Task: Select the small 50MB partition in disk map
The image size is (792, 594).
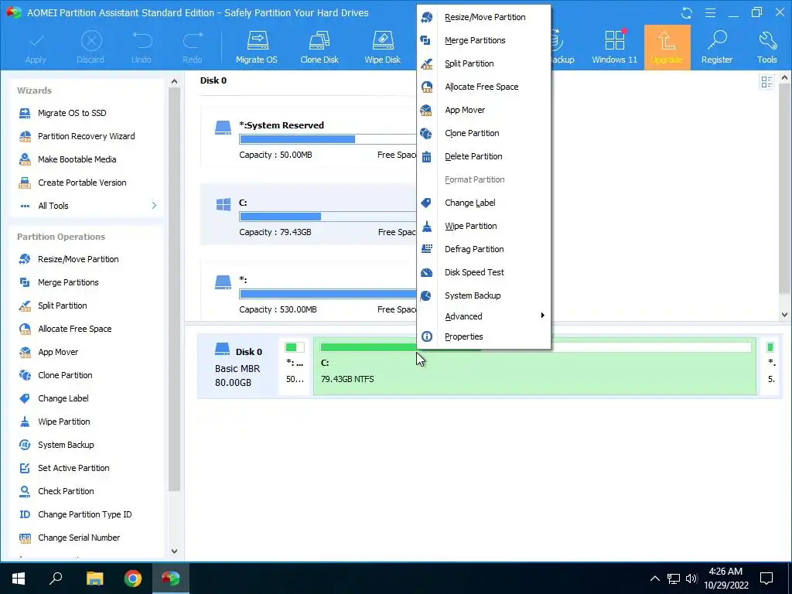Action: [x=295, y=366]
